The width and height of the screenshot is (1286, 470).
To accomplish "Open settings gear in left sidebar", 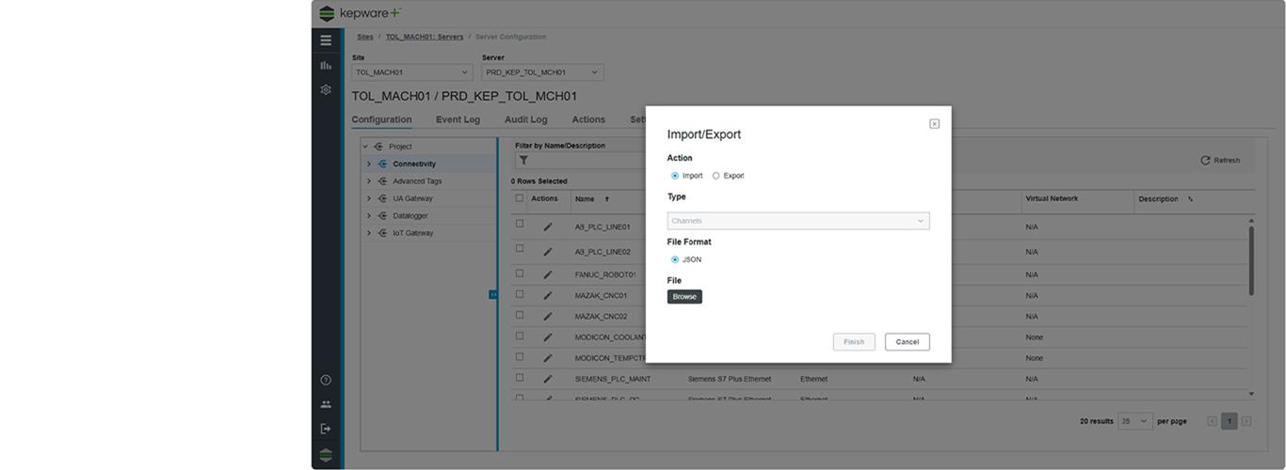I will 326,90.
